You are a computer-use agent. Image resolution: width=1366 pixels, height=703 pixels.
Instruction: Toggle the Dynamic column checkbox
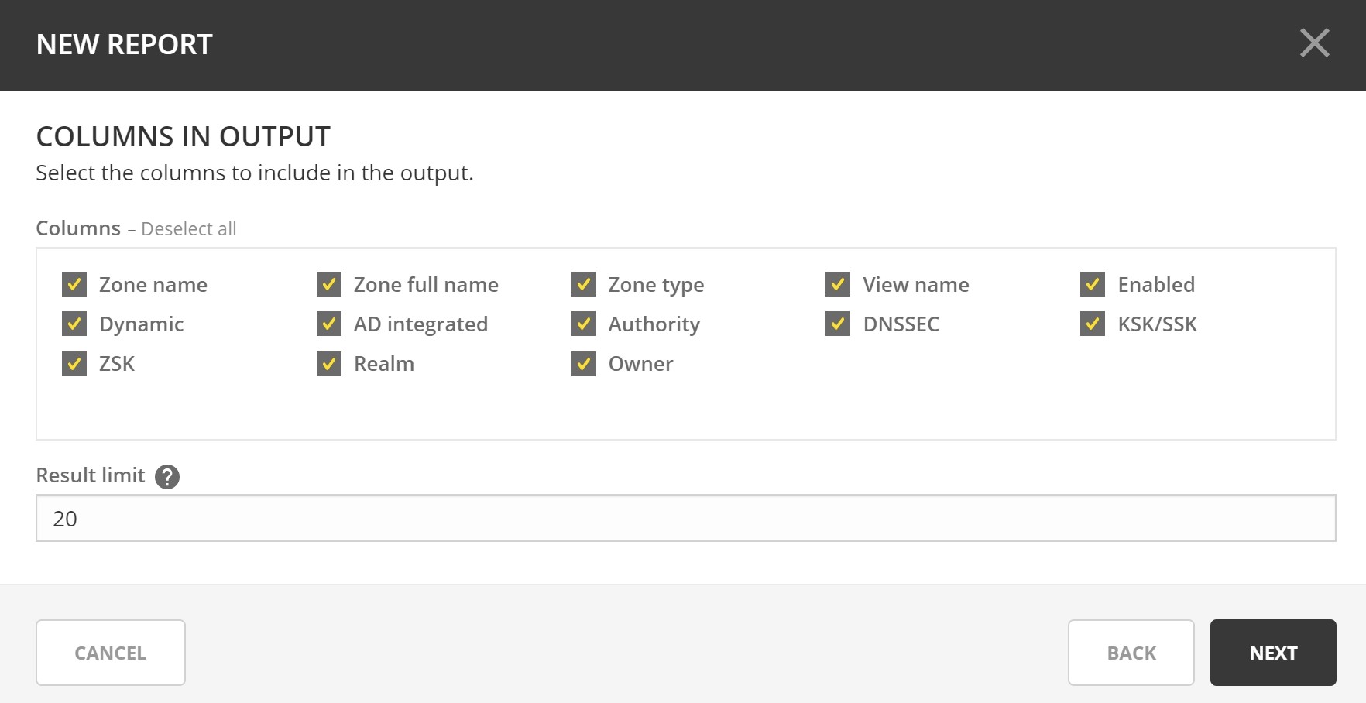point(74,324)
